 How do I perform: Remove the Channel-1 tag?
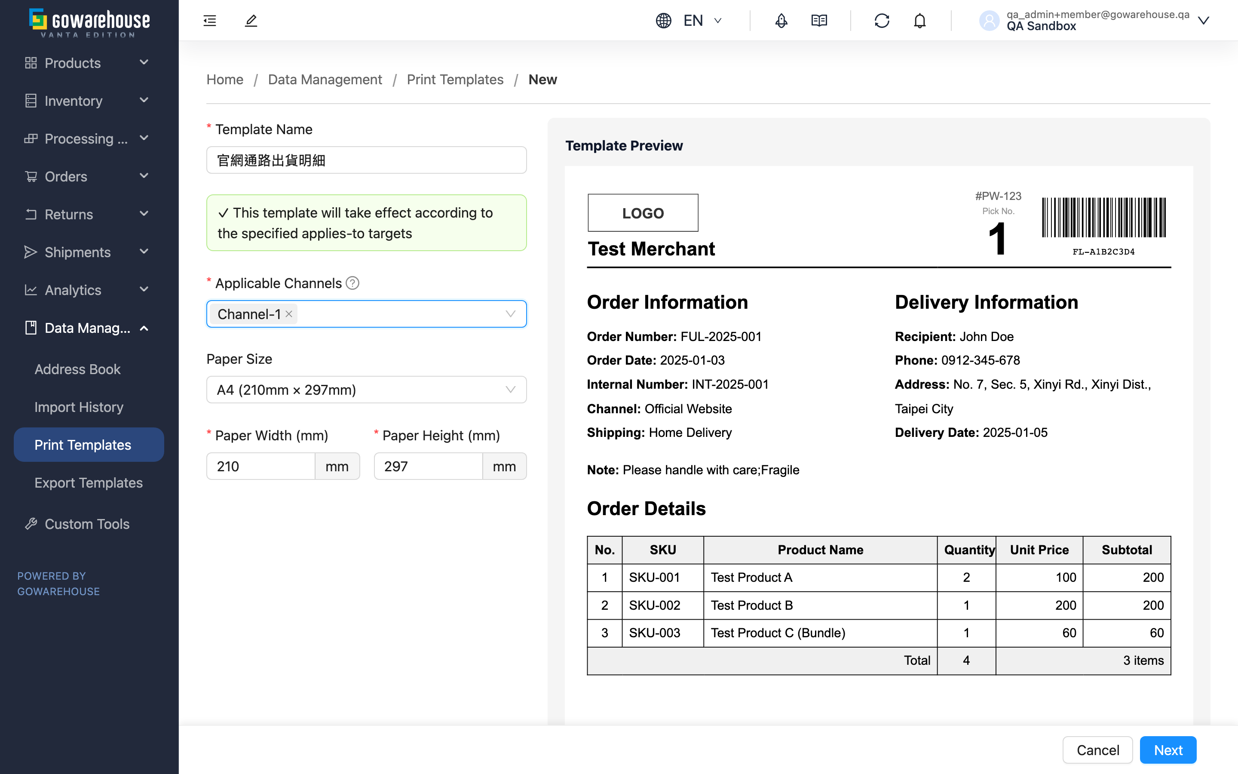point(289,314)
